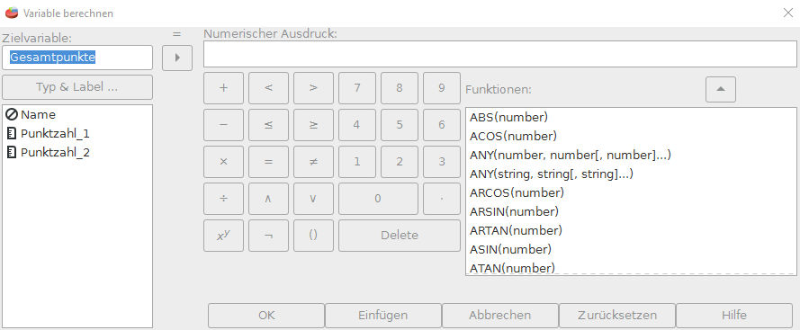
Task: Click the less-than-or-equal operator button
Action: (268, 124)
